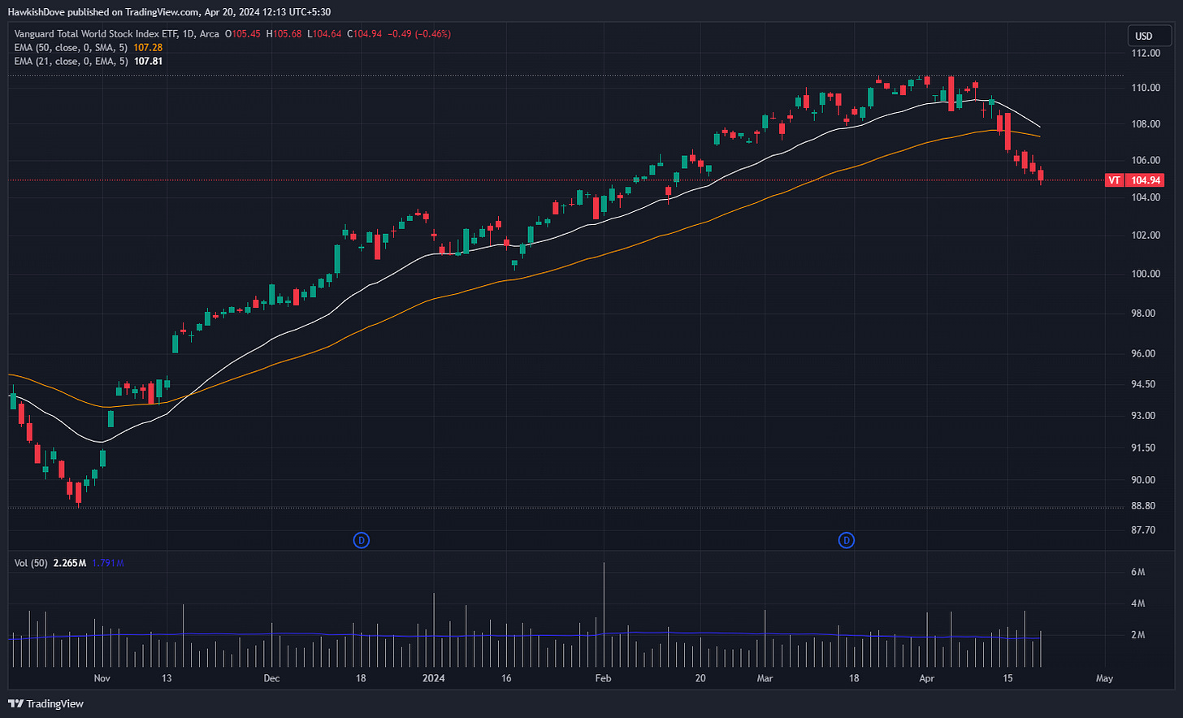Click the EMA (21, close, 0, EMA, 5) legend
The image size is (1183, 718).
(x=71, y=61)
